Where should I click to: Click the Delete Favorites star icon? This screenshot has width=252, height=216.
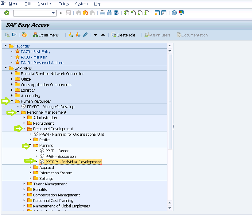78,35
